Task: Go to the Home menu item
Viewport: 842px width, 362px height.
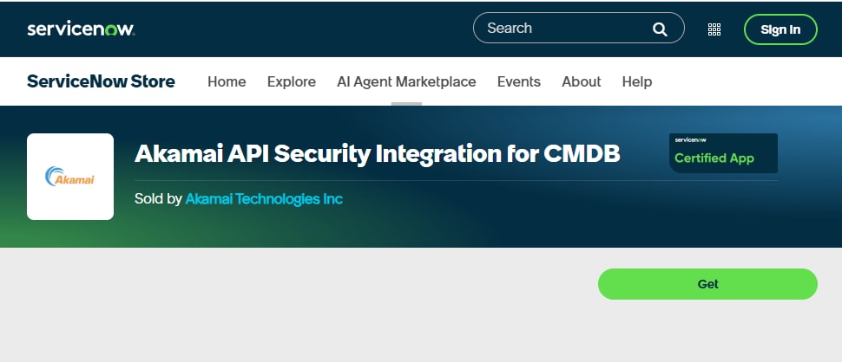Action: (227, 82)
